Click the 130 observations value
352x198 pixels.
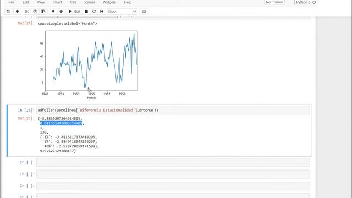coord(43,133)
